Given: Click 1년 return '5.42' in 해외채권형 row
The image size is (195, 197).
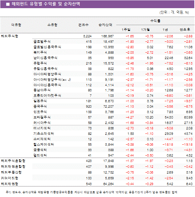Looking at the screenshot, I should tap(170, 184).
